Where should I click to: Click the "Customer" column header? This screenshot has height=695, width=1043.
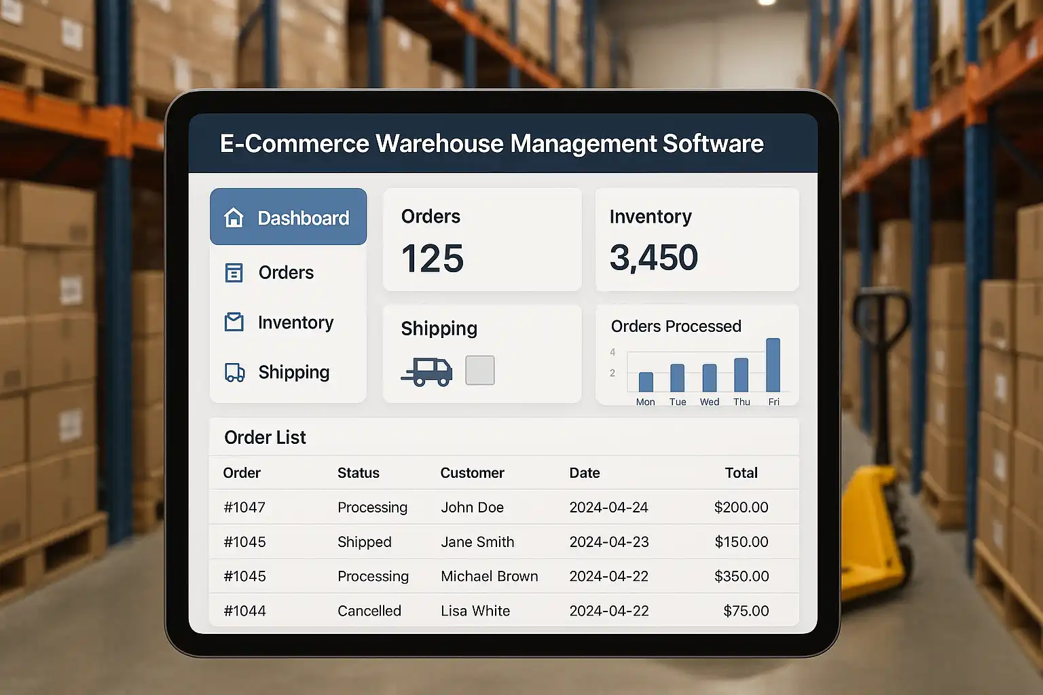[x=473, y=473]
